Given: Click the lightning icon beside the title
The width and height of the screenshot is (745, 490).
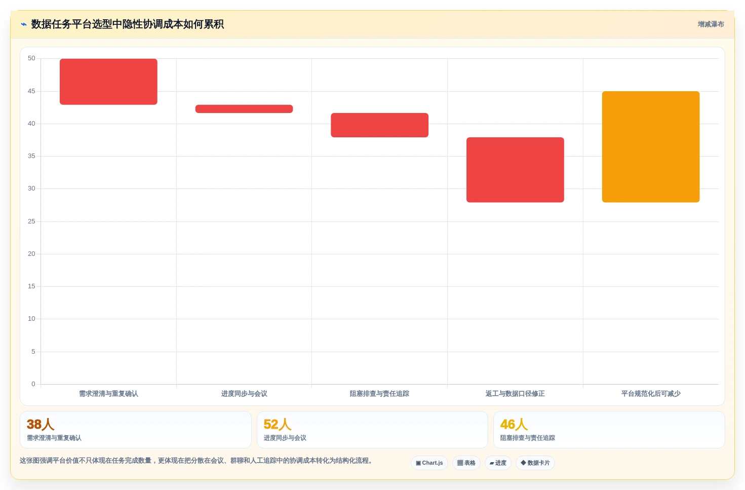Looking at the screenshot, I should pos(23,24).
